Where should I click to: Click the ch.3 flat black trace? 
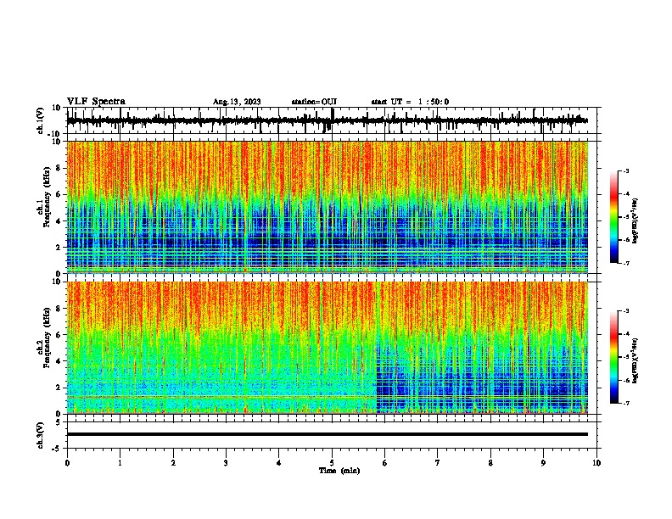[x=328, y=434]
